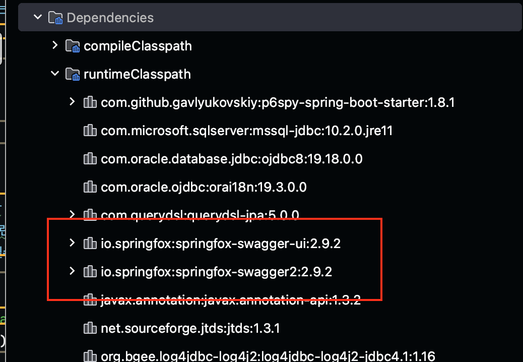Expand springfox-swagger2:2.9.2 dependency

click(x=72, y=271)
